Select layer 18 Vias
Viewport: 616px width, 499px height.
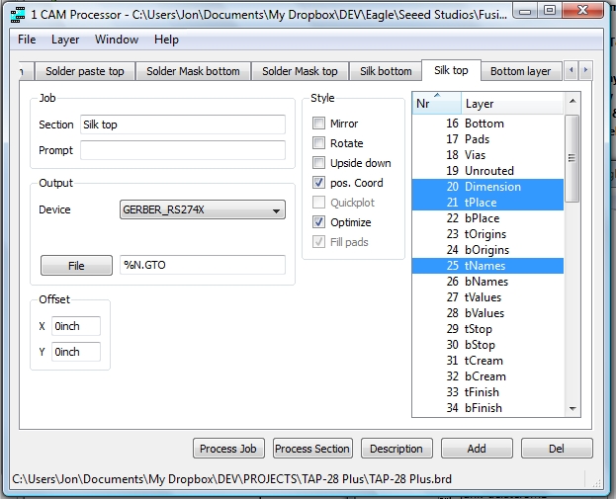487,155
